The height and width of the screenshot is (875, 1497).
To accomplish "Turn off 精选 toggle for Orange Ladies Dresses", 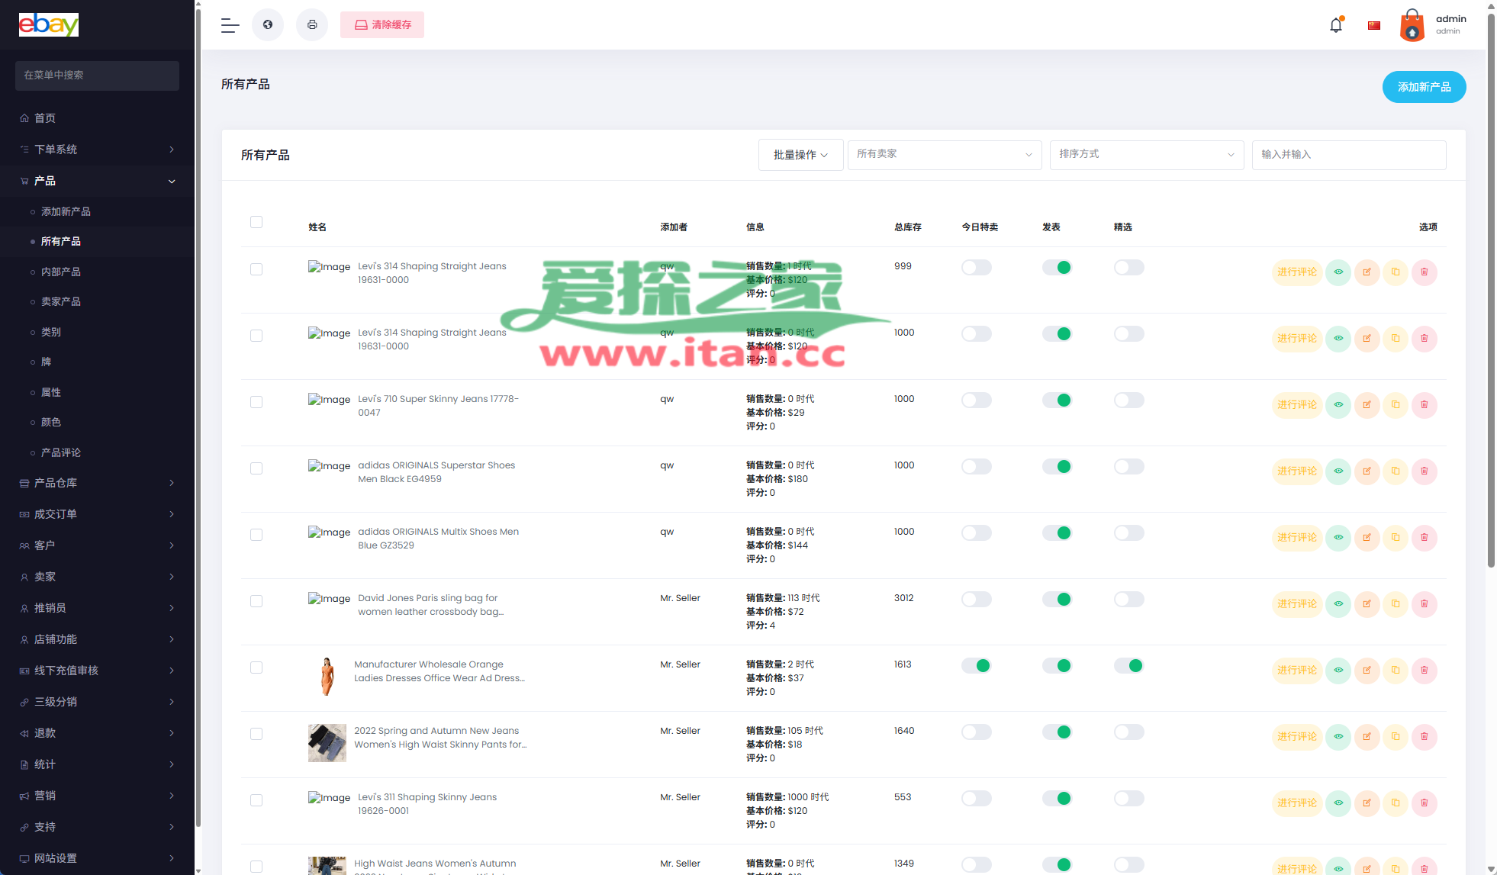I will 1128,666.
